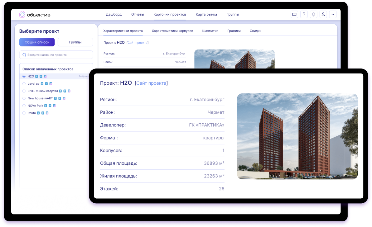
Task: Click the Р badge next to New house mART
Action: (60, 99)
